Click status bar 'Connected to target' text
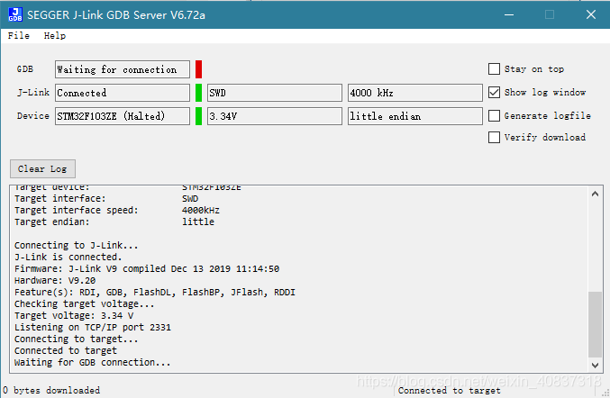Screen dimensions: 610x398 450,390
